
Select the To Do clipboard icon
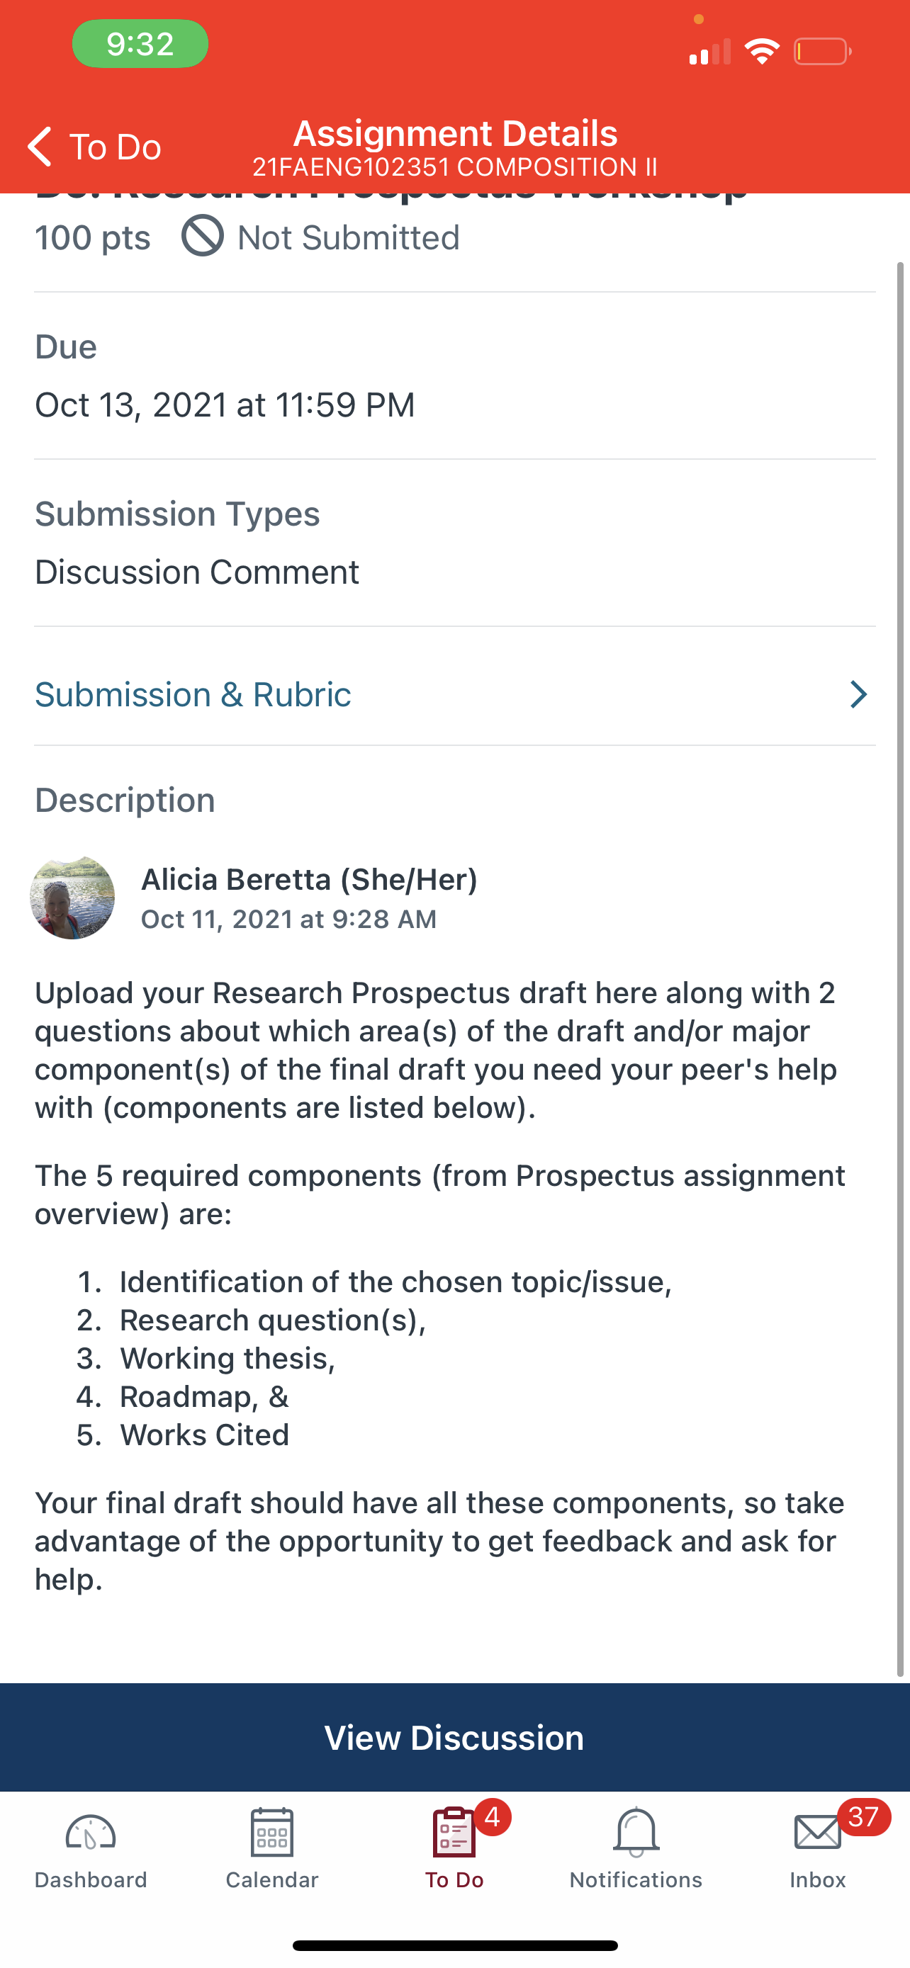coord(454,1832)
